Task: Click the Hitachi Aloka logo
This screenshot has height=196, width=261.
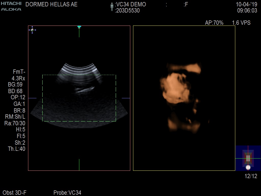Action: 11,6
